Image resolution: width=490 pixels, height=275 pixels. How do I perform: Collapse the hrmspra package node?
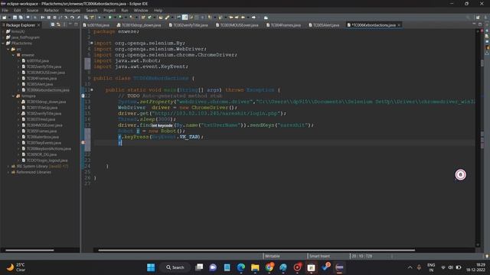[x=14, y=96]
